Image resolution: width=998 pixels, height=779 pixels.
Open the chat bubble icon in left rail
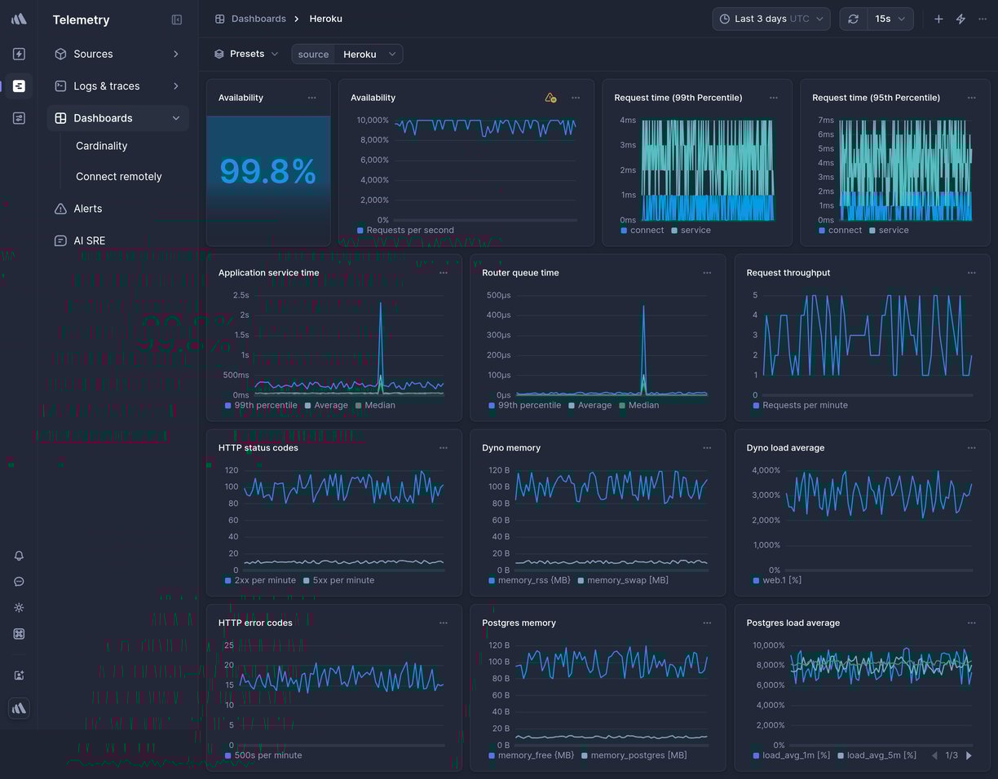(x=19, y=582)
